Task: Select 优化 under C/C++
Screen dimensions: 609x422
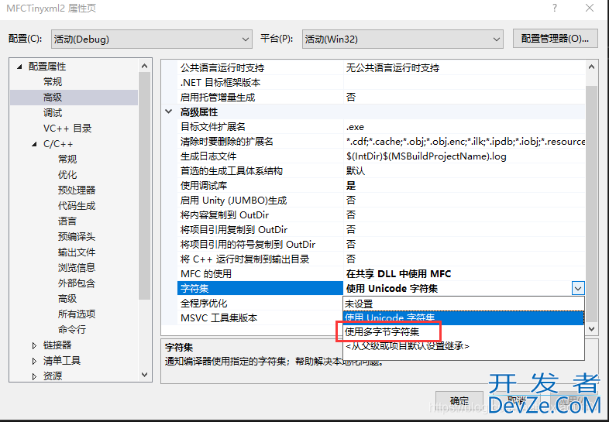Action: pos(67,175)
